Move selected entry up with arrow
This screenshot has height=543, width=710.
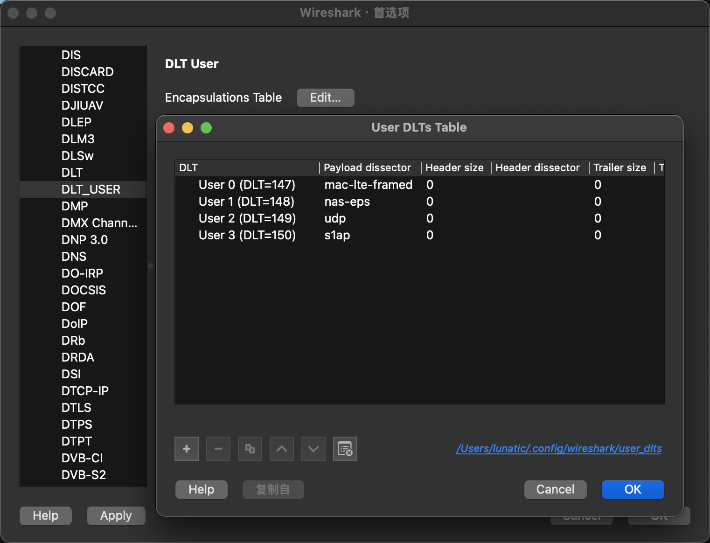pos(282,449)
